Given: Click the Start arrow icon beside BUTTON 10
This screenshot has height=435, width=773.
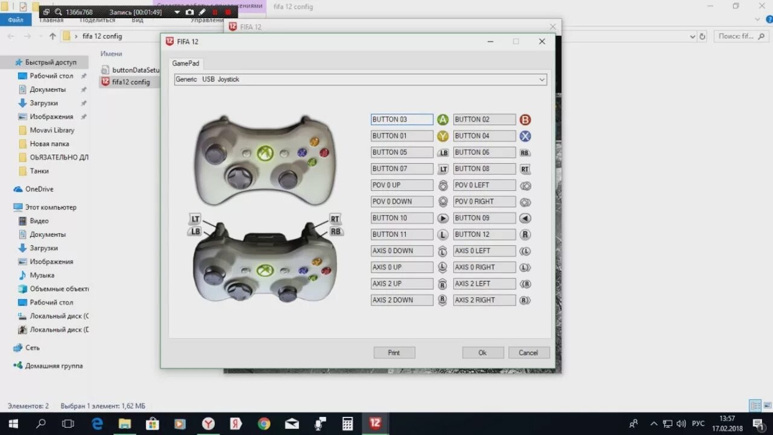Looking at the screenshot, I should pos(443,218).
